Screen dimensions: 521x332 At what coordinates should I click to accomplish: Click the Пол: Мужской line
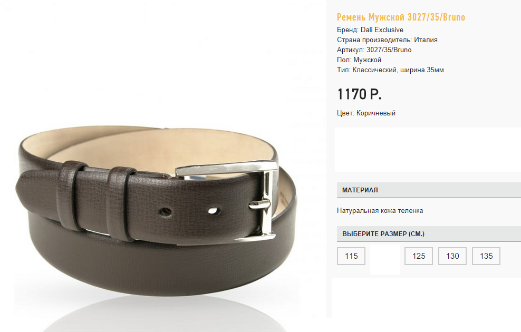pos(359,60)
